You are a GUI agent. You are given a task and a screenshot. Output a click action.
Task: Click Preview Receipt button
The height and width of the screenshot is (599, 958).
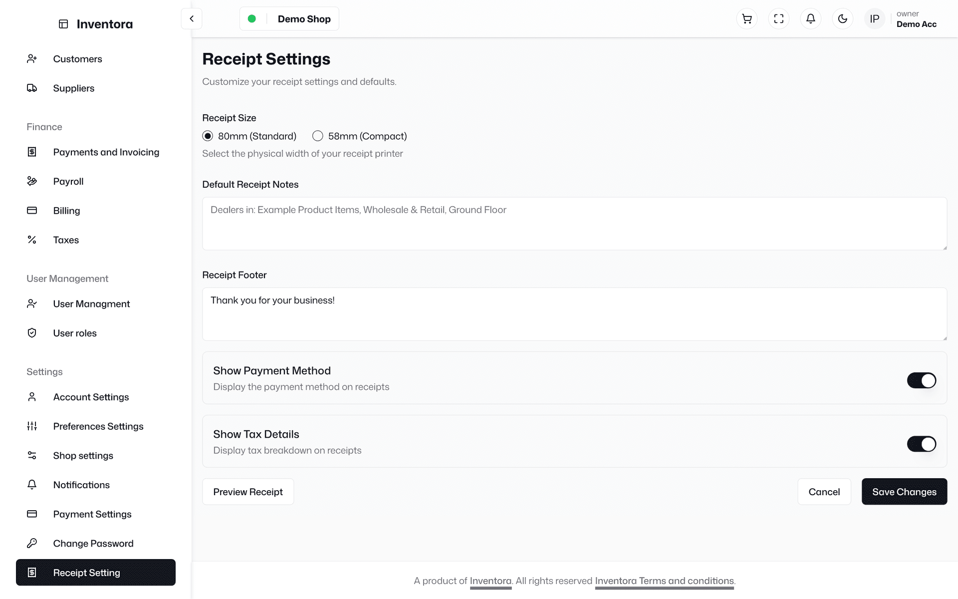point(248,492)
